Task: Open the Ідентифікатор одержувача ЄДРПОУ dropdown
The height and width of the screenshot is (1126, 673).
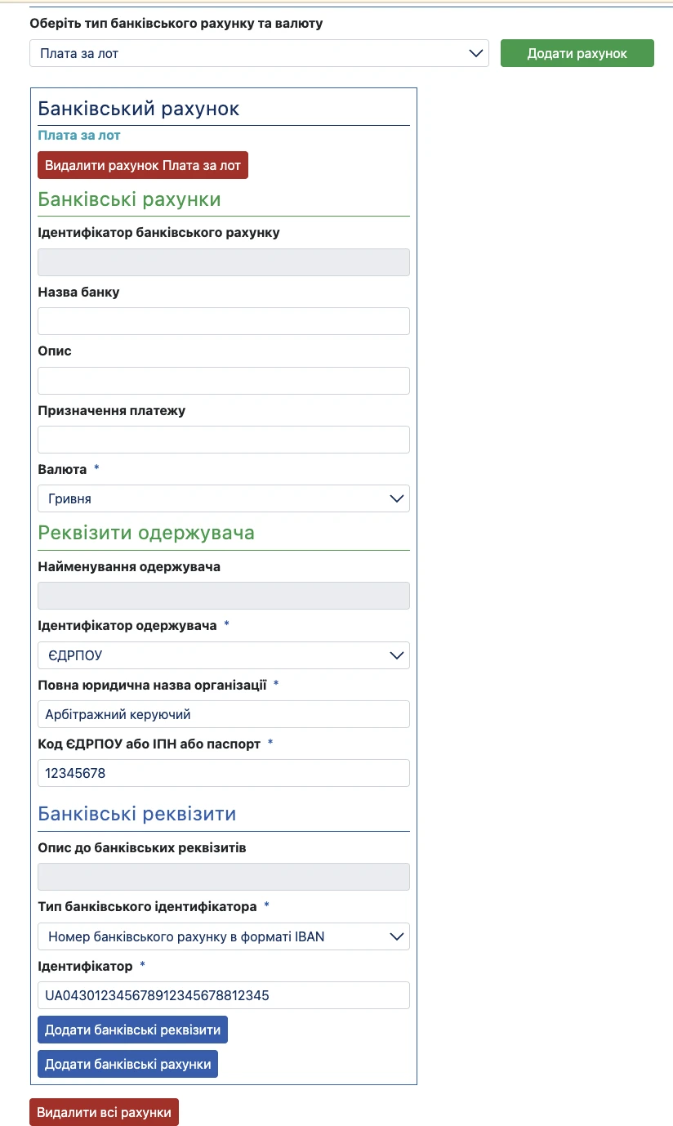Action: click(224, 655)
